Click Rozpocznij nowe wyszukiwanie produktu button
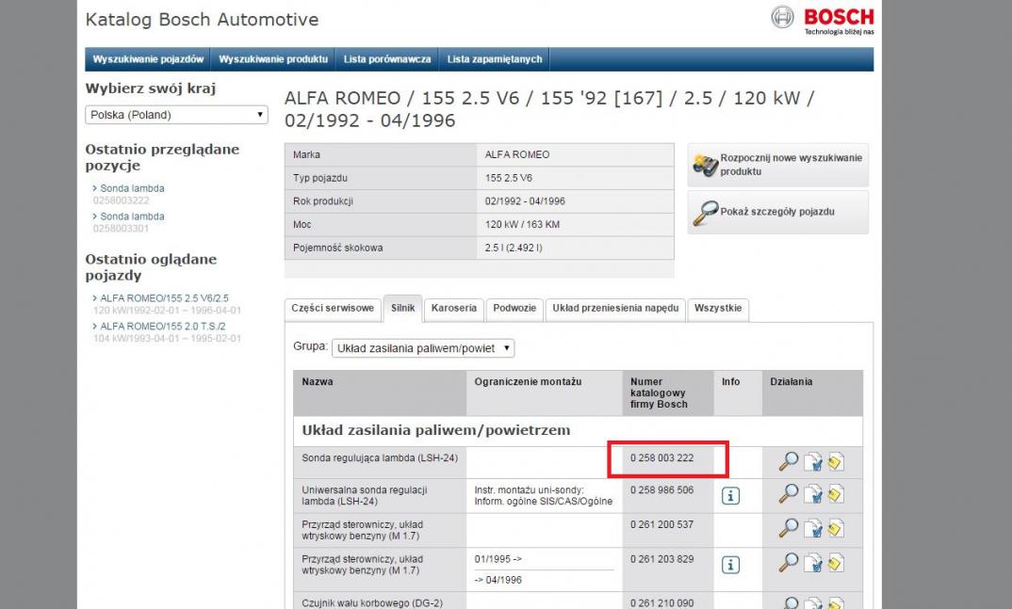This screenshot has width=1012, height=609. pyautogui.click(x=777, y=165)
